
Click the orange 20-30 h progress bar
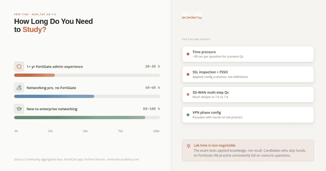[x=34, y=75]
